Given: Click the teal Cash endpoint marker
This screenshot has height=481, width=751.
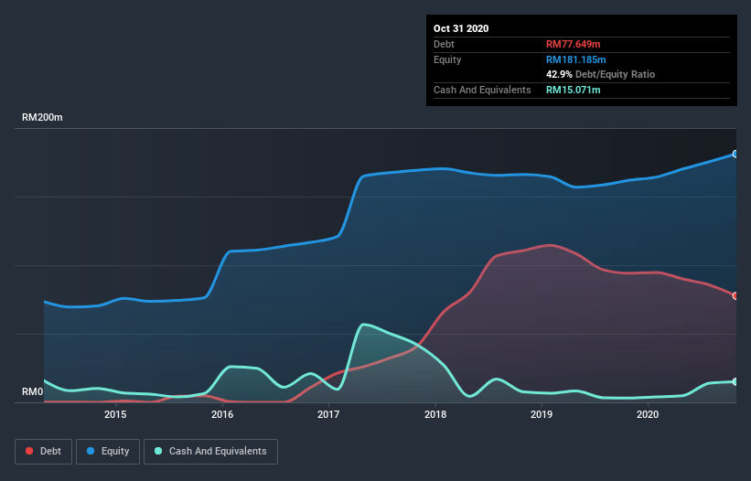Looking at the screenshot, I should point(735,381).
